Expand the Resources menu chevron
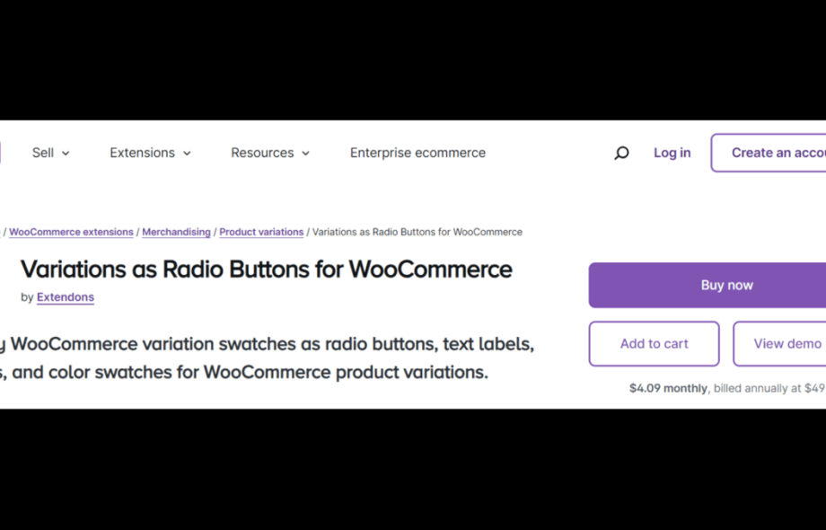 pyautogui.click(x=305, y=154)
